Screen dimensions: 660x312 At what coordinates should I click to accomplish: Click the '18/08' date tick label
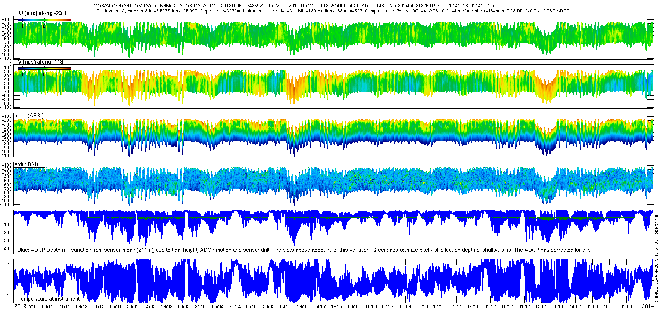coord(371,307)
